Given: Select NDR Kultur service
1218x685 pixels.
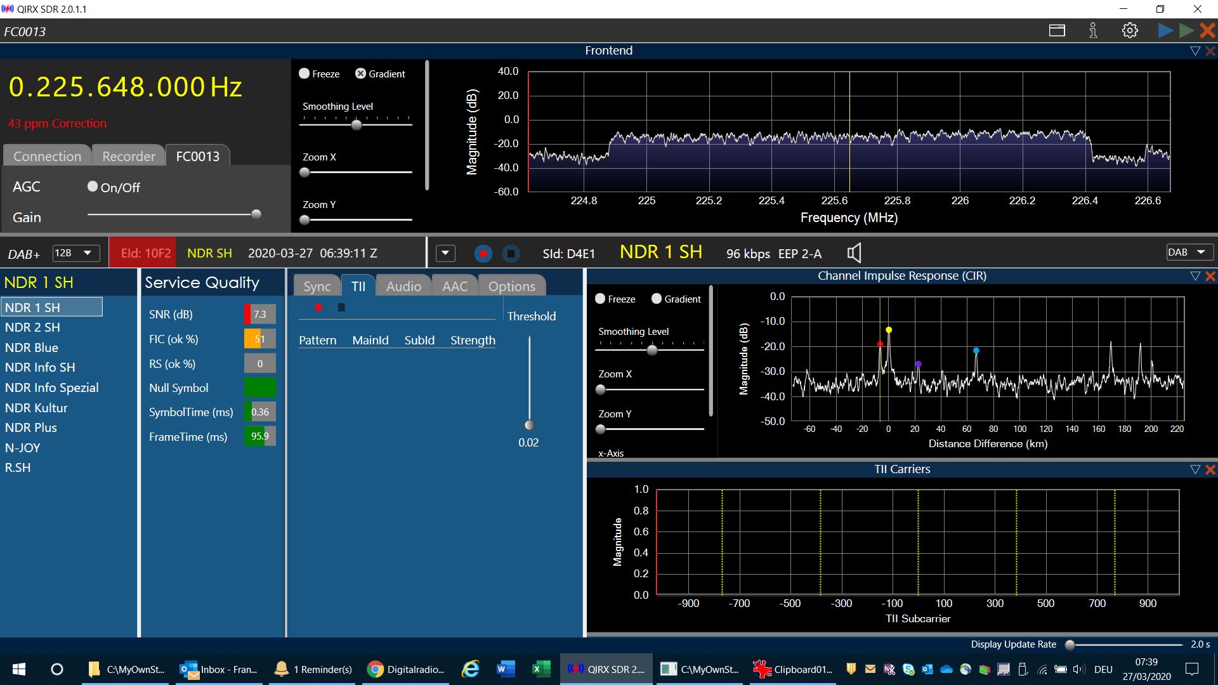Looking at the screenshot, I should (x=36, y=408).
